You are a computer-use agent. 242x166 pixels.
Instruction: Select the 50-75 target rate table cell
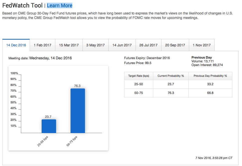(x=139, y=93)
